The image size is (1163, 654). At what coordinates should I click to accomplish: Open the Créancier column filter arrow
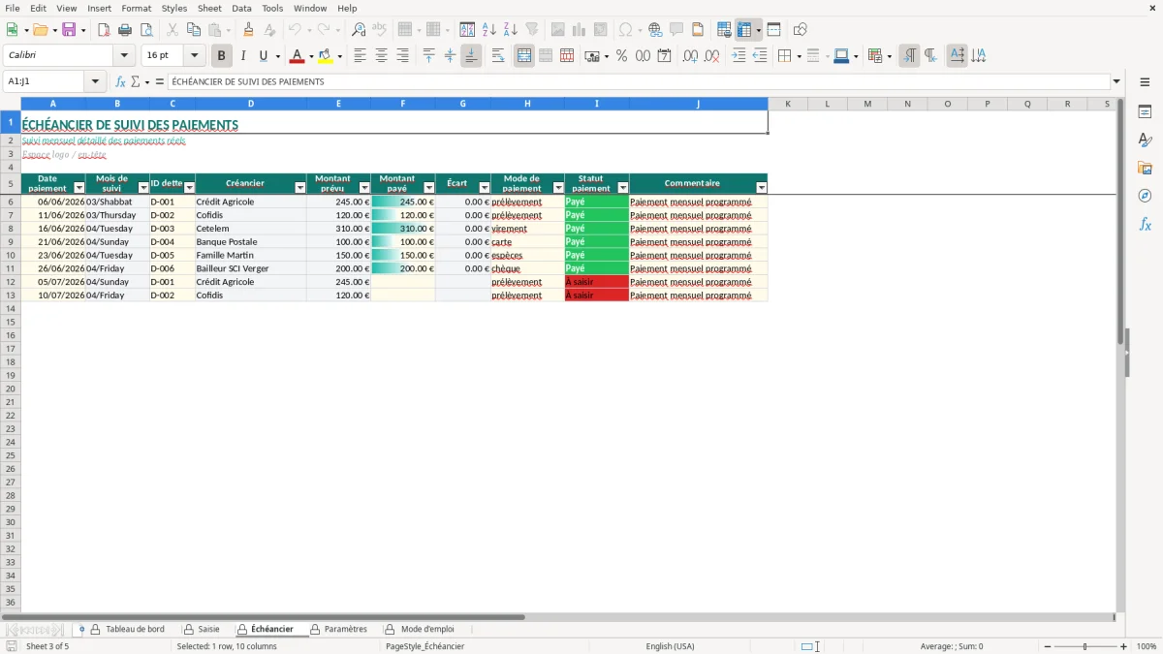300,188
